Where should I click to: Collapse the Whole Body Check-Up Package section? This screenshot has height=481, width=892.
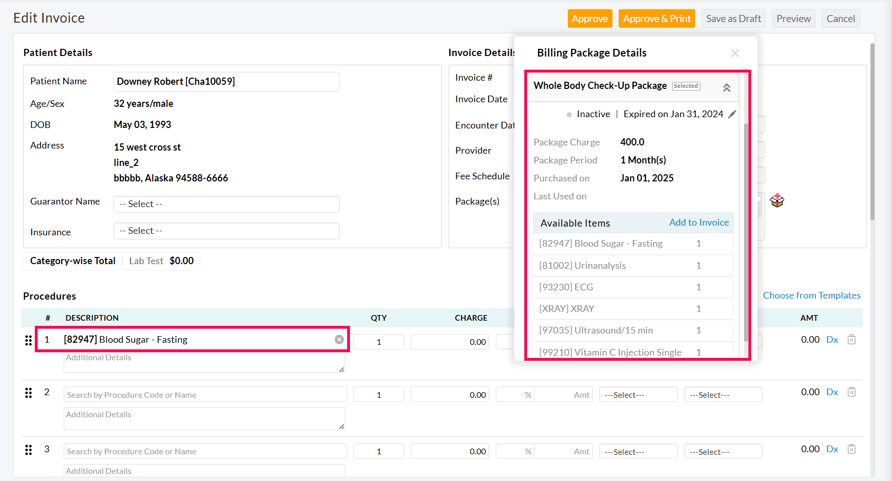point(727,88)
